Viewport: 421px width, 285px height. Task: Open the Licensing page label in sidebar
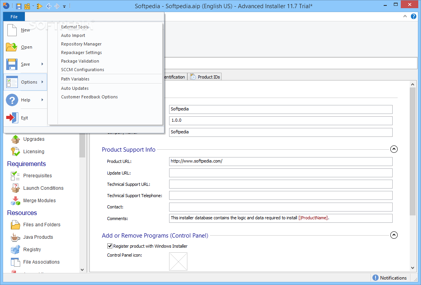pos(34,152)
